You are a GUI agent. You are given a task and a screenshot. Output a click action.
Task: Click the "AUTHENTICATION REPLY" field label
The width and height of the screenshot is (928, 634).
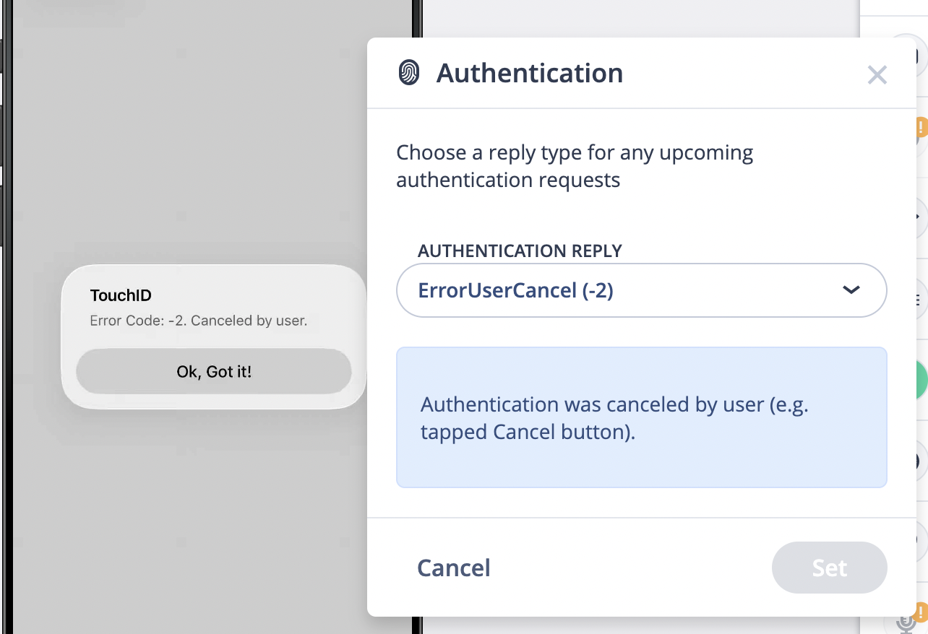[x=520, y=251]
